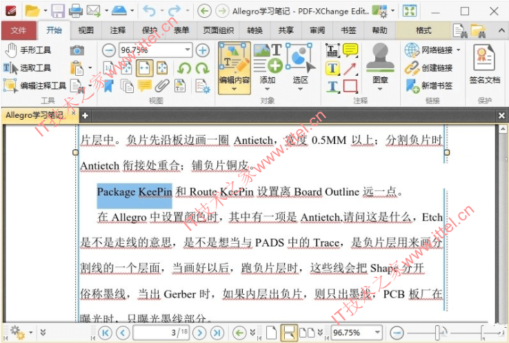Activate 编辑注释工具 comment editing tool
Image resolution: width=509 pixels, height=343 pixels.
tap(35, 85)
